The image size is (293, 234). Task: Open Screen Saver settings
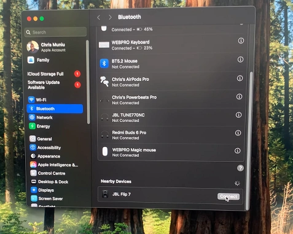tap(47, 198)
